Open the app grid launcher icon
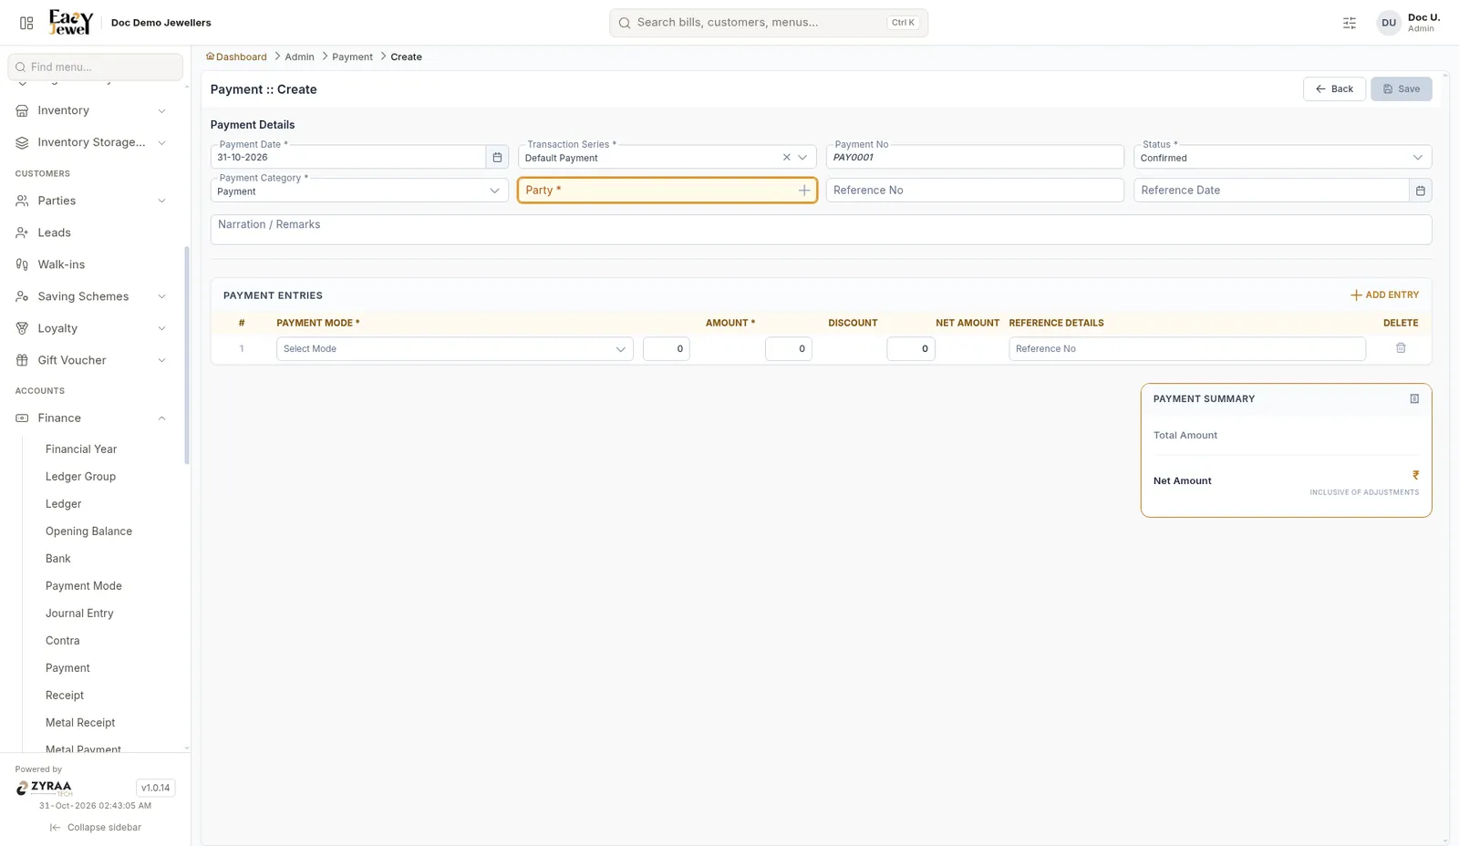Image resolution: width=1459 pixels, height=846 pixels. (26, 23)
